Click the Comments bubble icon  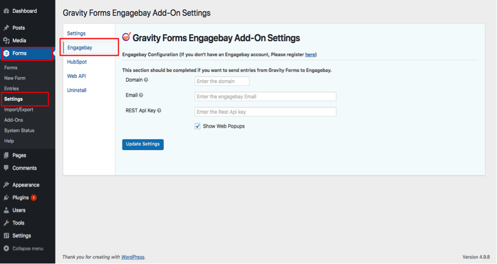pos(6,168)
